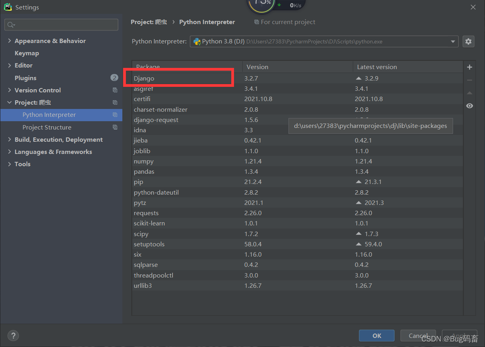Select the scikit-learn package row

pyautogui.click(x=298, y=223)
